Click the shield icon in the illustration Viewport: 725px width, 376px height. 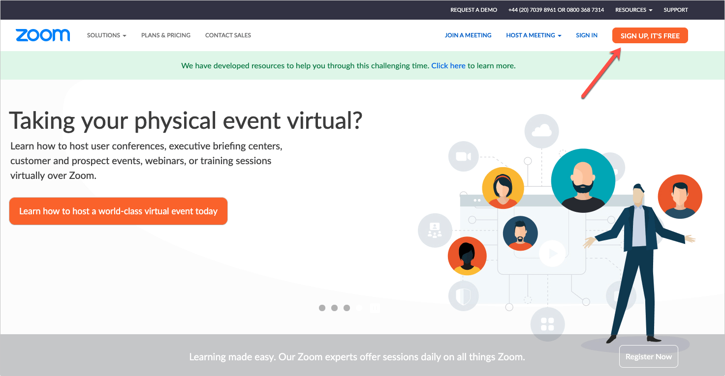(x=463, y=296)
